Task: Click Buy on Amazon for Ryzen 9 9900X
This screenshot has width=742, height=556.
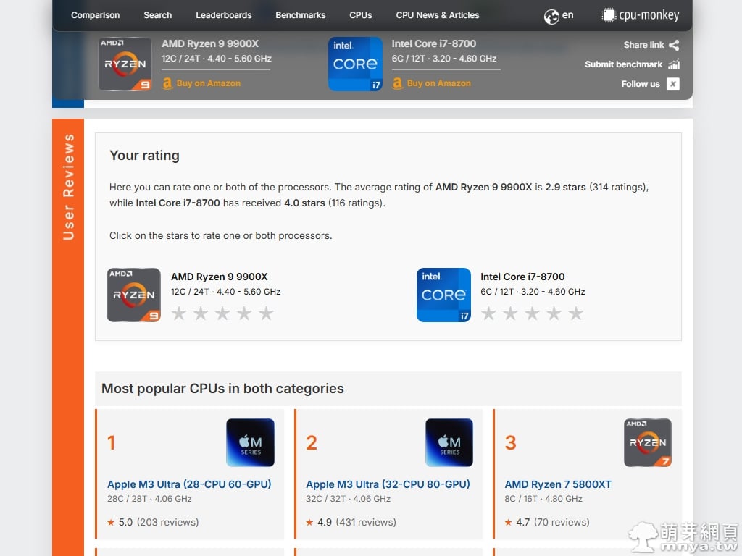Action: (208, 83)
